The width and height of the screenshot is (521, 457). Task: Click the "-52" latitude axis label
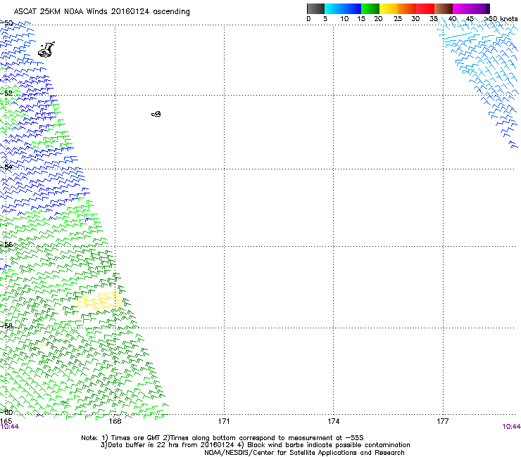pos(6,93)
